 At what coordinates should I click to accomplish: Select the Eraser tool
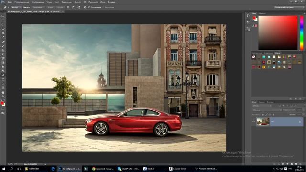pyautogui.click(x=3, y=58)
